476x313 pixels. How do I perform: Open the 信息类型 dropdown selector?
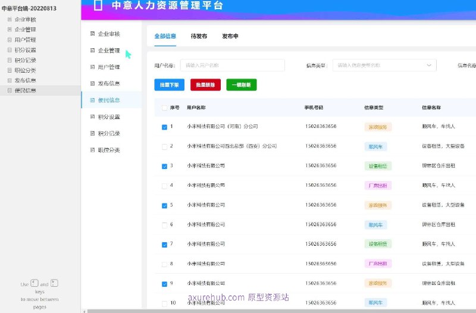384,65
